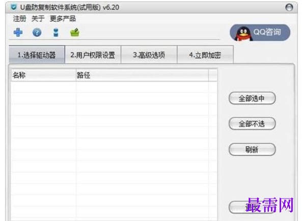Click the blue person icon in toolbar
Viewport: 303px width, 221px height.
[x=56, y=32]
